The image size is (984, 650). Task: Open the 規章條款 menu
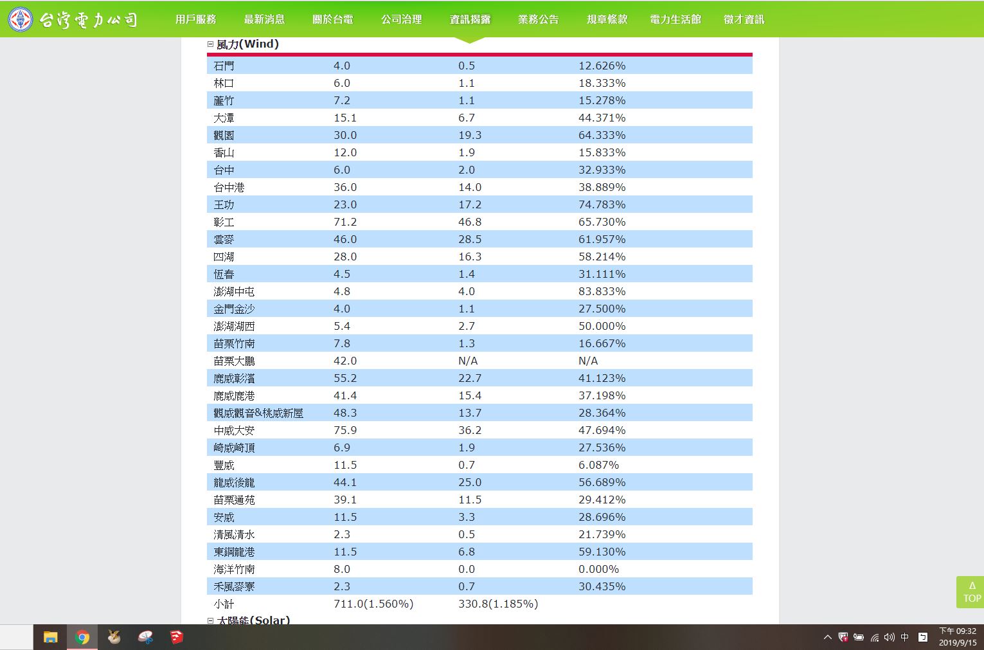point(607,19)
